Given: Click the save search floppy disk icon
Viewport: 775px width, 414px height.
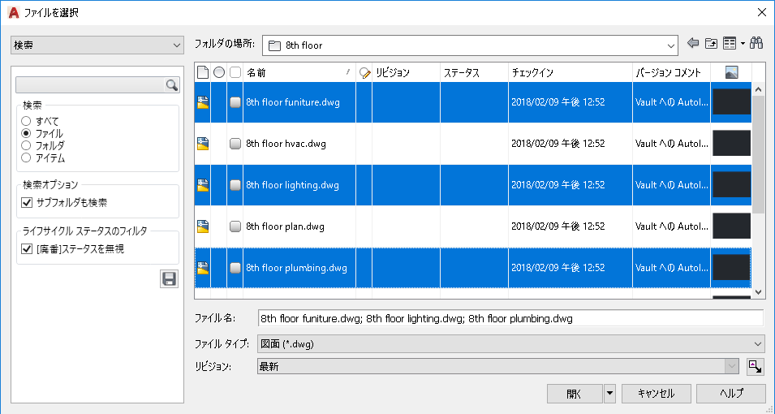Looking at the screenshot, I should (x=169, y=279).
